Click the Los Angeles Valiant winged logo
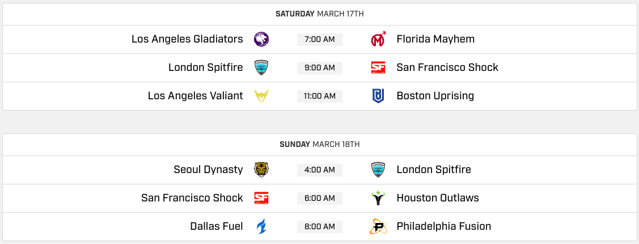The width and height of the screenshot is (639, 244). [261, 96]
